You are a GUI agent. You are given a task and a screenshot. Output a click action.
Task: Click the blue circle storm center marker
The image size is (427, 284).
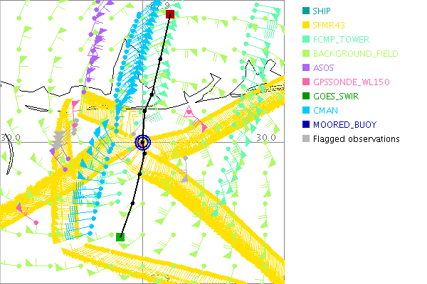144,142
